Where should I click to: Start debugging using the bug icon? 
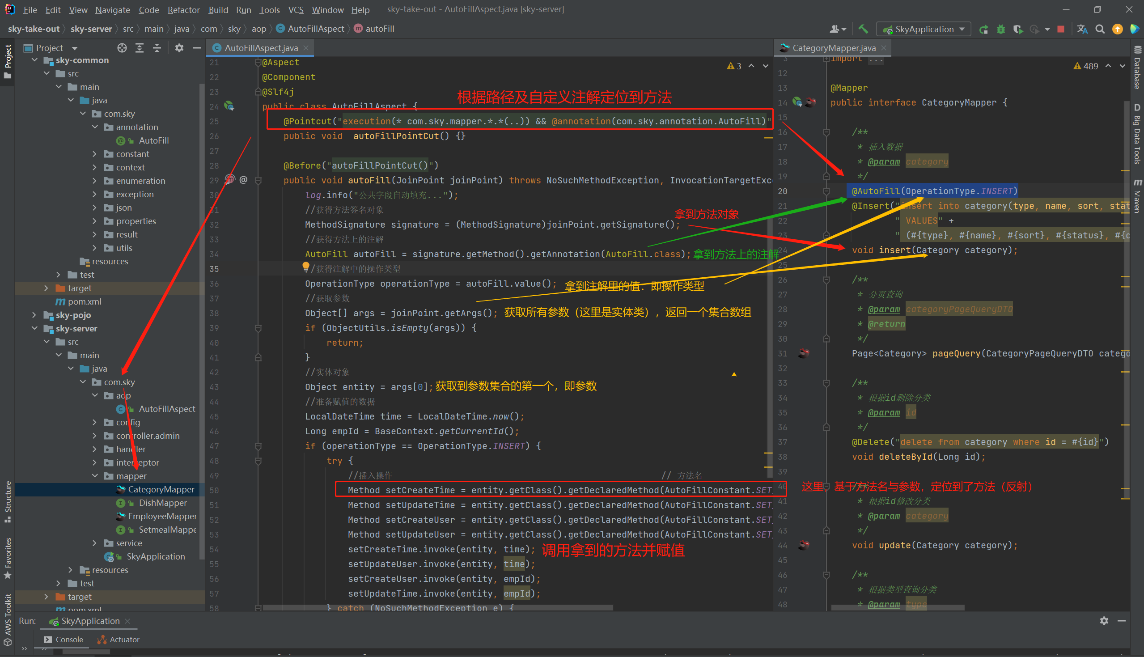(x=1000, y=29)
